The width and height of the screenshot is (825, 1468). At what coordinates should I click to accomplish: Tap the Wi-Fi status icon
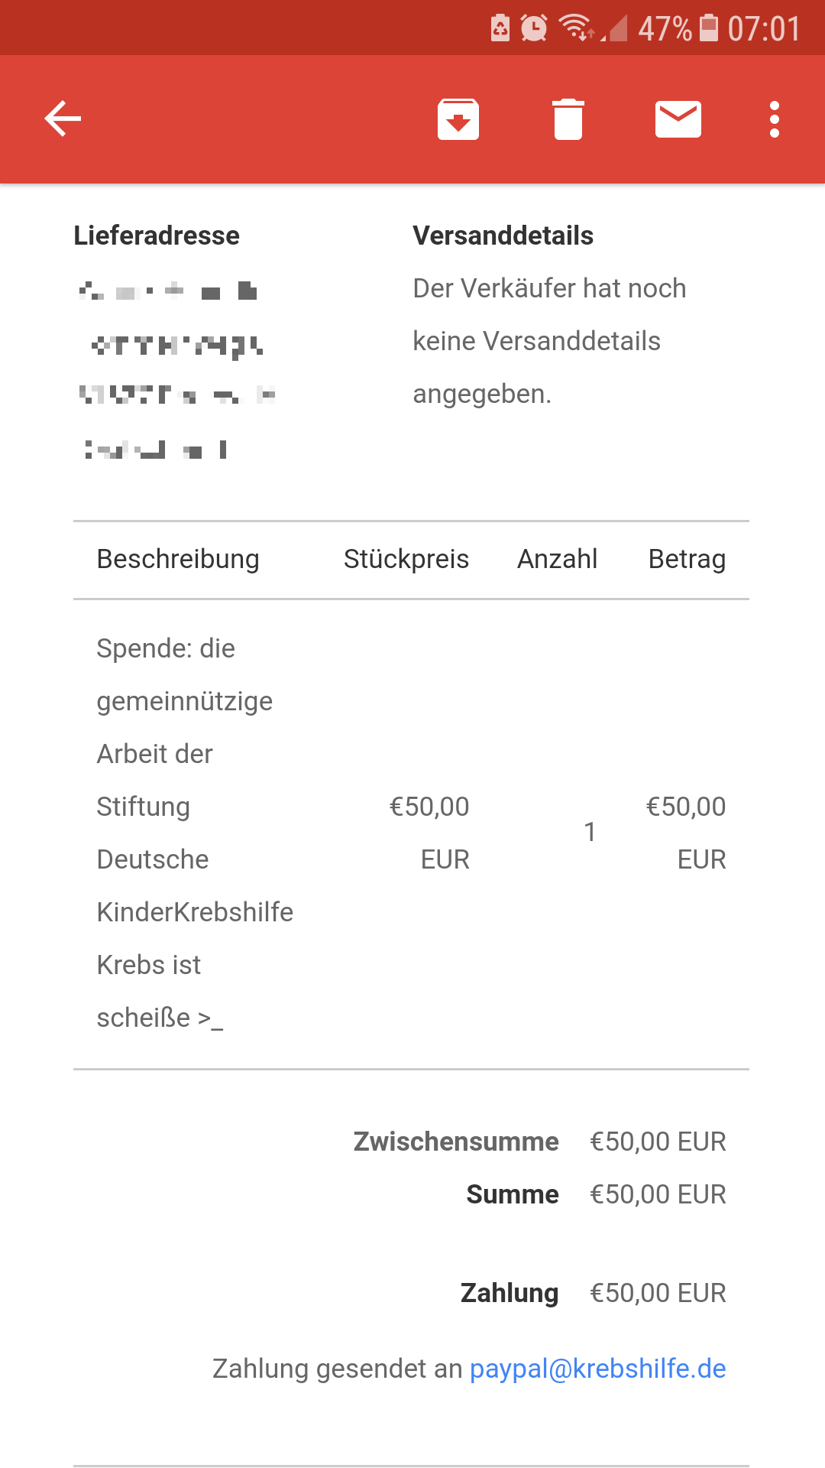pos(577,28)
